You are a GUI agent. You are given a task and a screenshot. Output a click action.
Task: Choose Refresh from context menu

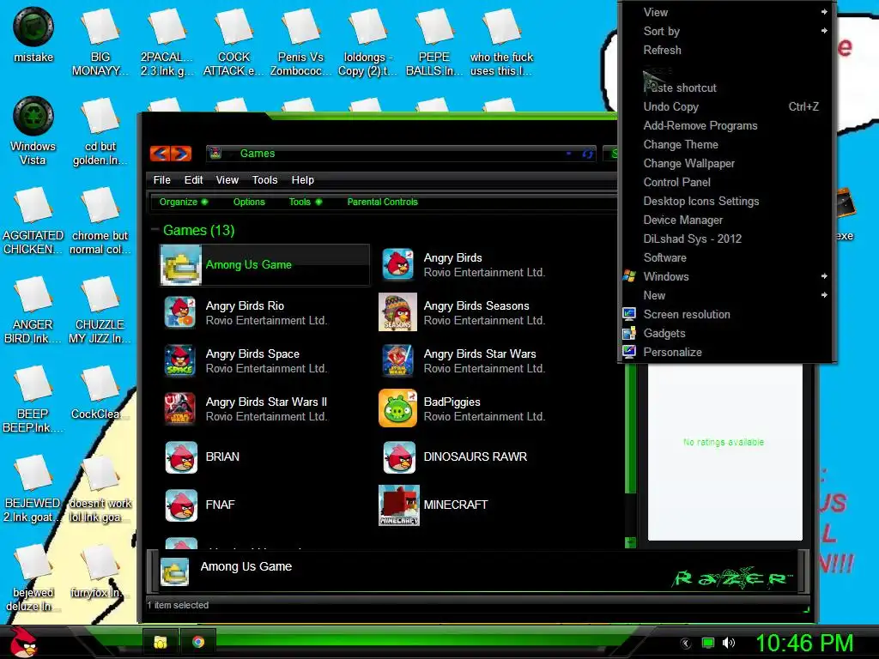pos(727,50)
